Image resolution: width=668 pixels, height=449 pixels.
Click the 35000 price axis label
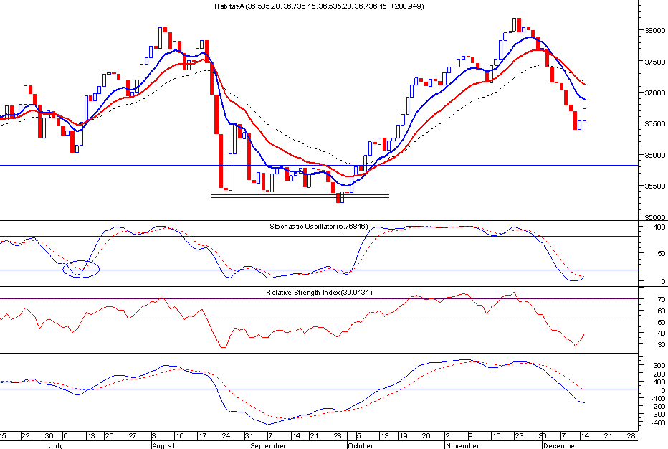[655, 217]
